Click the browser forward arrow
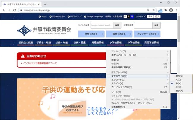The image size is (193, 120). tap(9, 10)
